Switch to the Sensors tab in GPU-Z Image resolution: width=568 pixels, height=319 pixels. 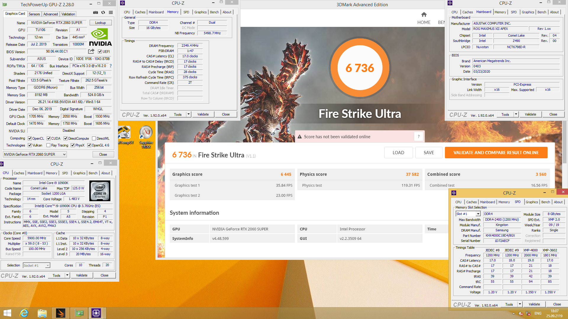pyautogui.click(x=34, y=14)
